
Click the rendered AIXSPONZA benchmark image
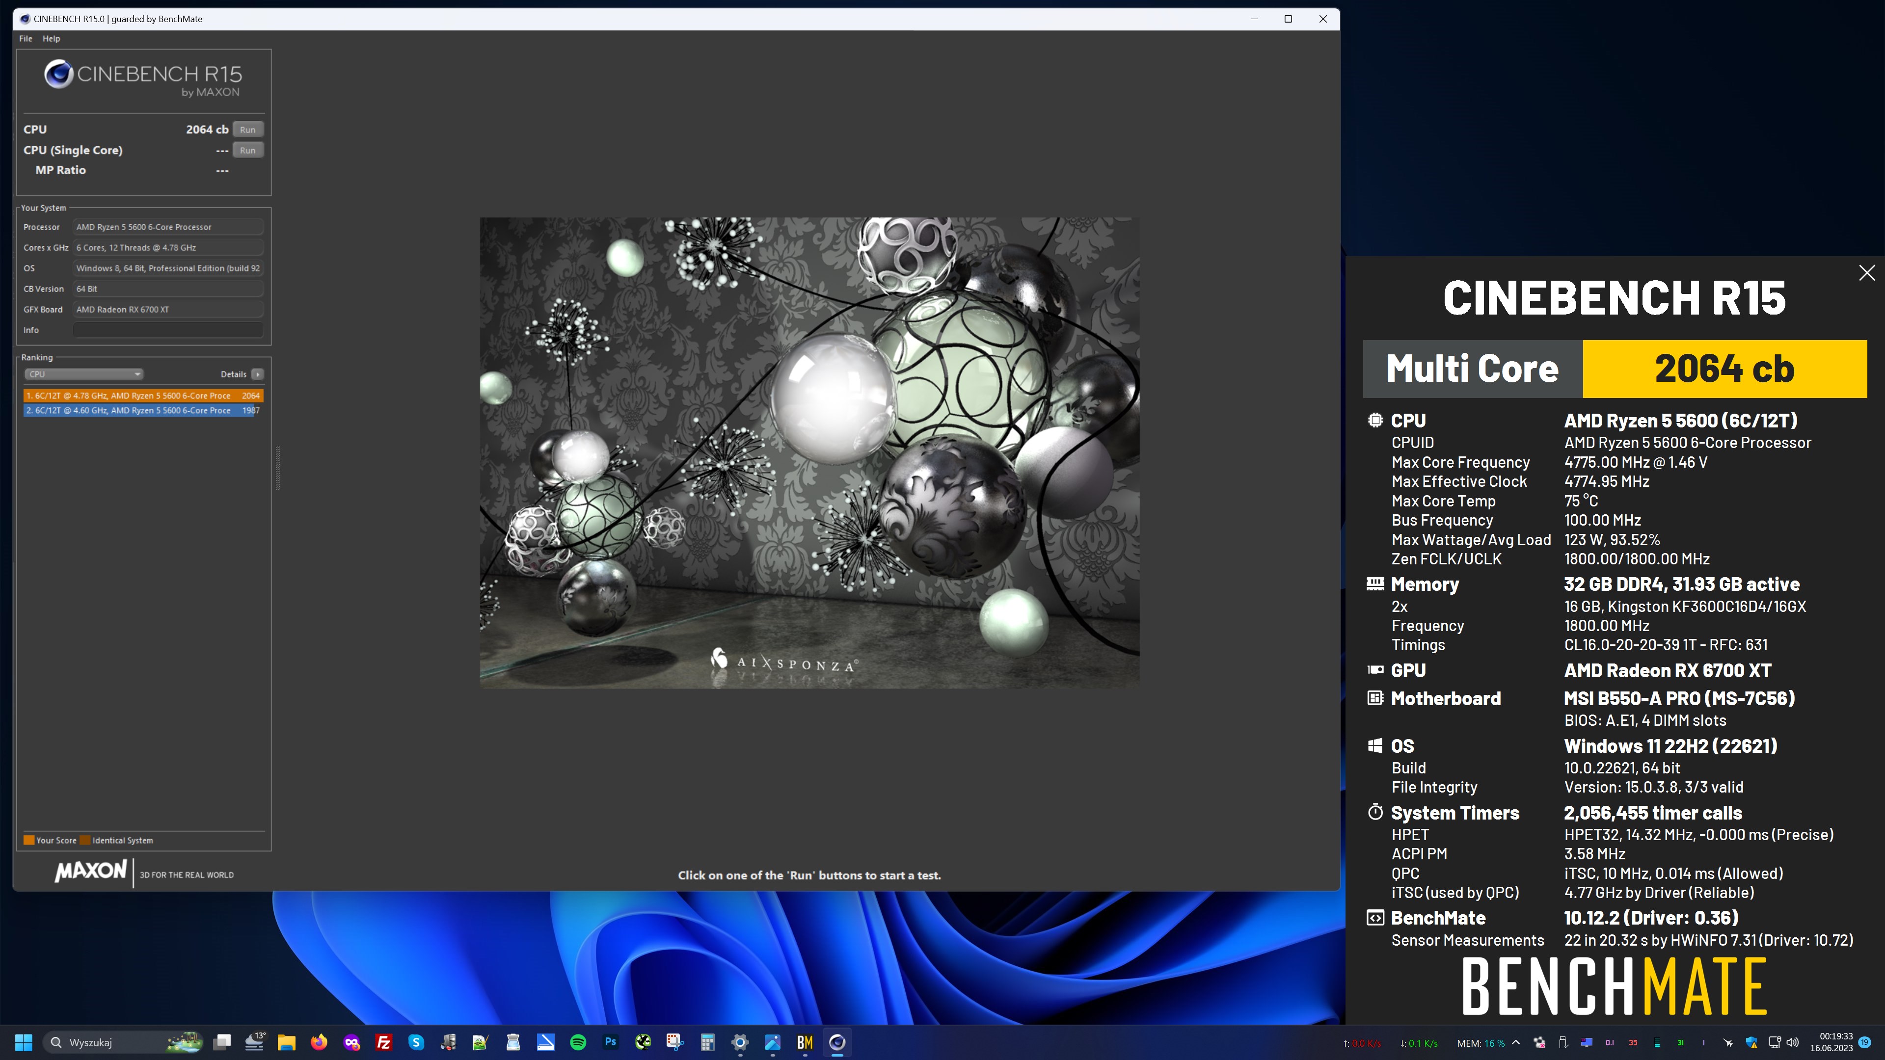[809, 452]
